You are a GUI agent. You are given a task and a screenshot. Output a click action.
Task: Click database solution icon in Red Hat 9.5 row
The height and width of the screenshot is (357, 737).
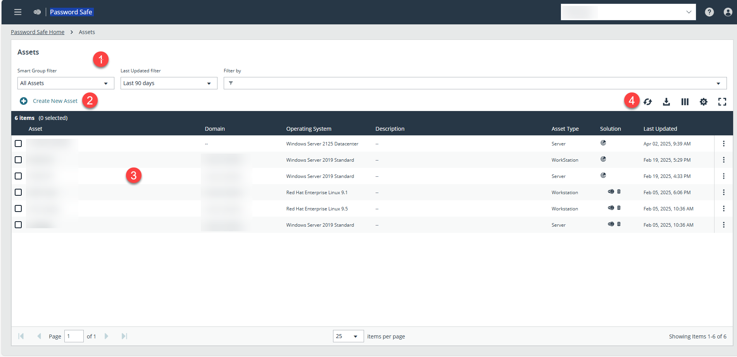[x=619, y=208]
